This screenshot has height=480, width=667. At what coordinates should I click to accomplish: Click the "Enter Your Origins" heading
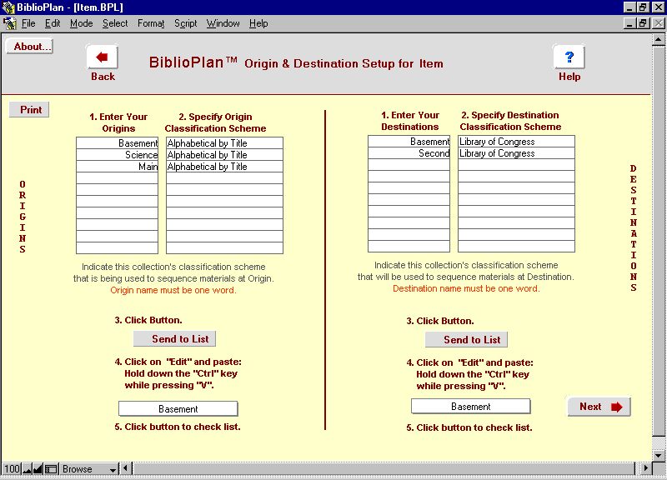(118, 122)
